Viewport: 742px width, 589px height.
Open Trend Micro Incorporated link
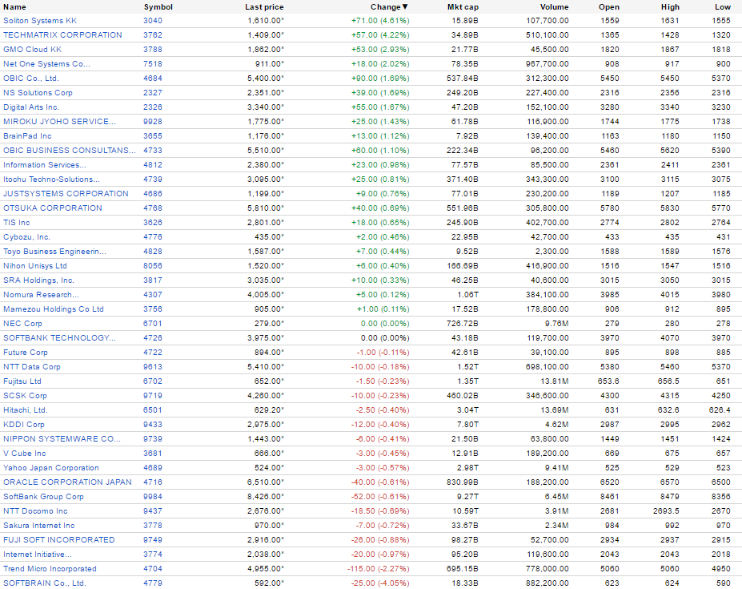(x=50, y=569)
